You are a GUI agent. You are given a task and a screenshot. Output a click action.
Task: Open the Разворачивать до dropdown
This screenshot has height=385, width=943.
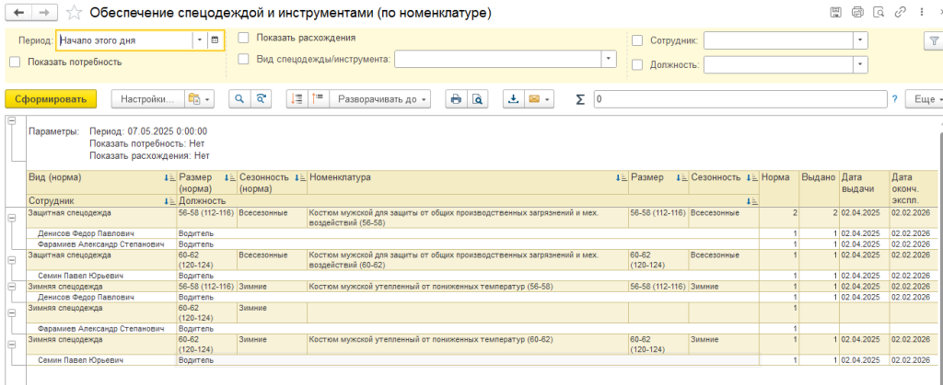pos(382,99)
